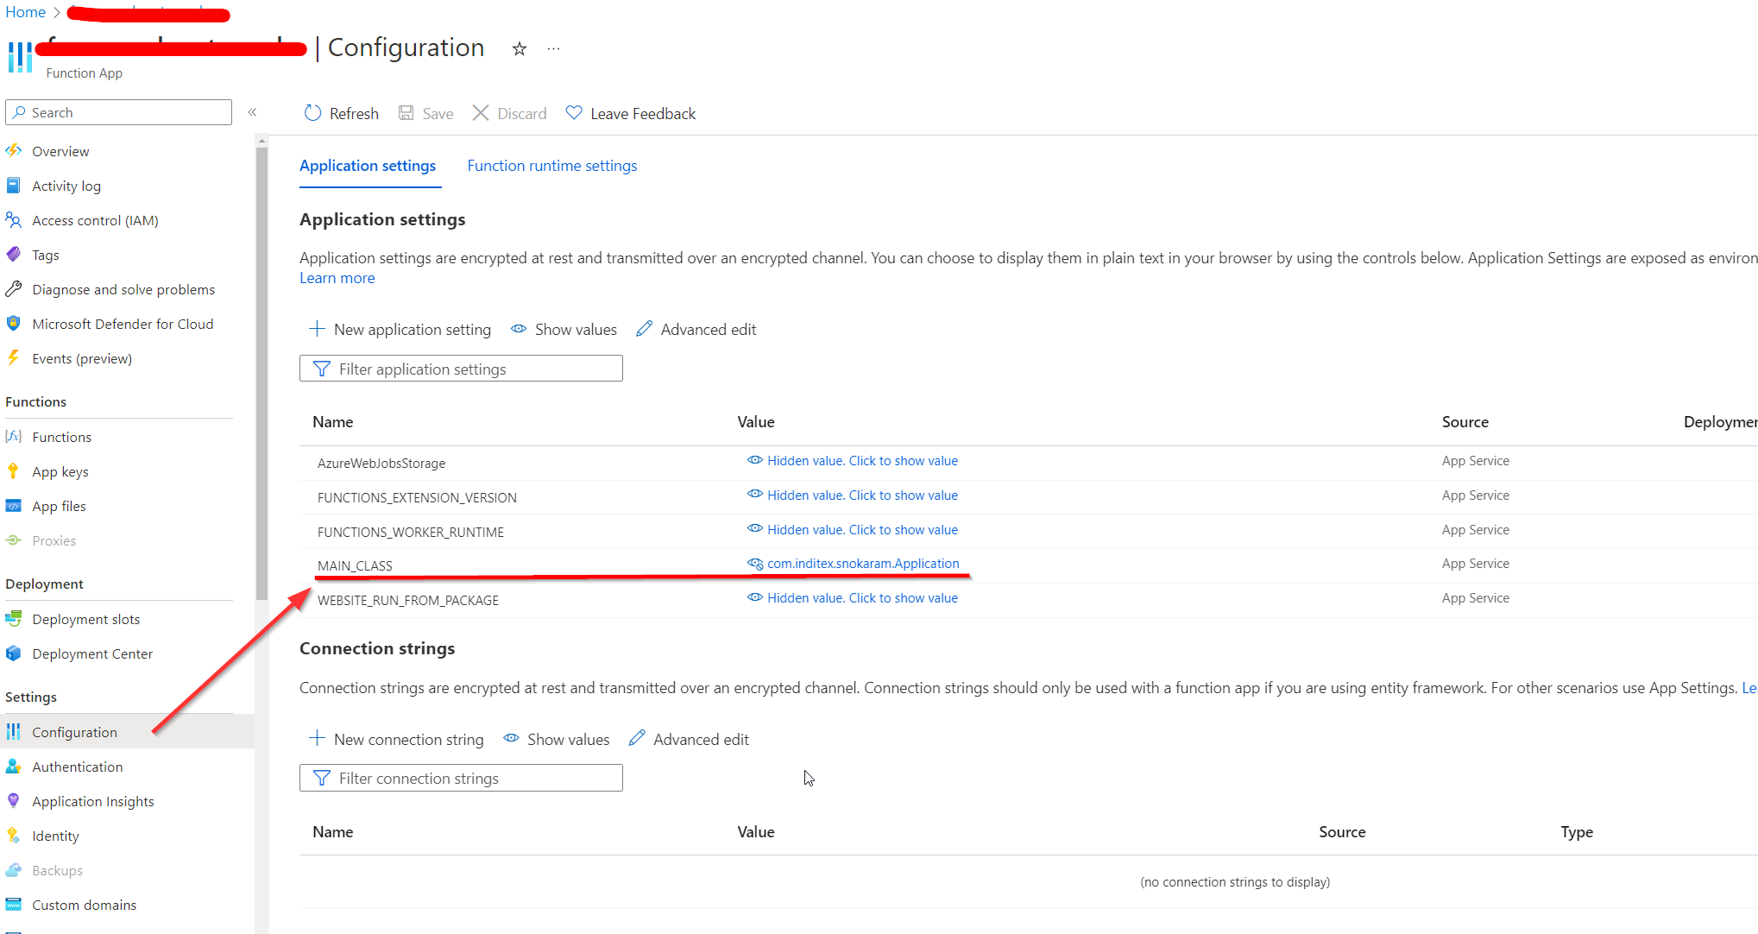The height and width of the screenshot is (934, 1758).
Task: Open the more options ellipsis menu
Action: [553, 49]
